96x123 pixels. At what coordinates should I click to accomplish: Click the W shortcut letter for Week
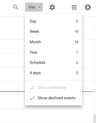click(x=77, y=32)
